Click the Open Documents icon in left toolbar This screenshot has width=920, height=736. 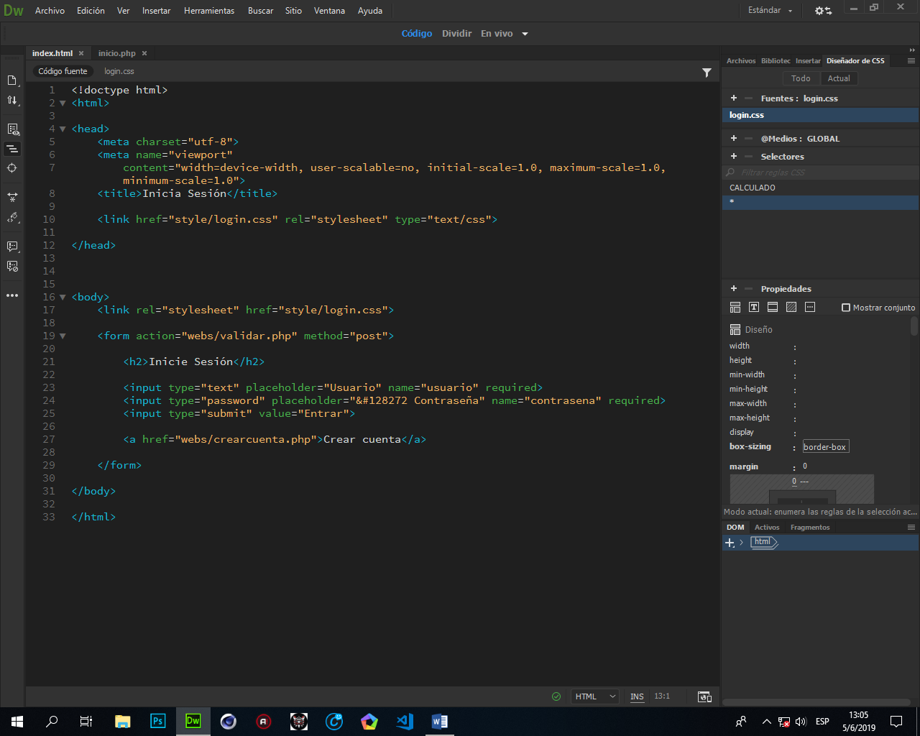point(12,80)
